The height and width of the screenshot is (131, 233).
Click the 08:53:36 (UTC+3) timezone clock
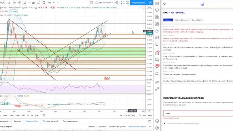127,115
